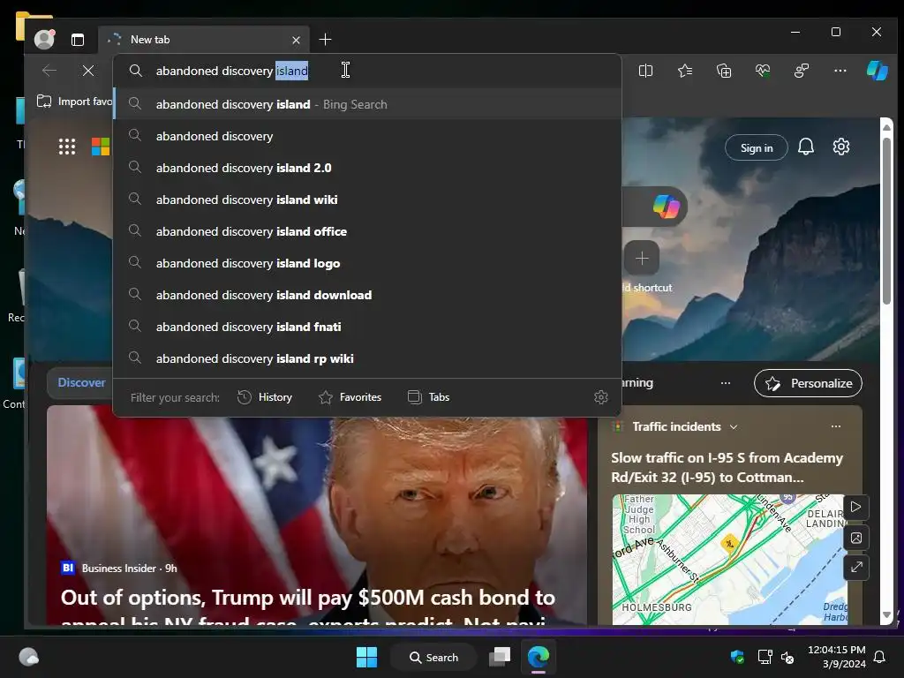The image size is (904, 678).
Task: Stop loading the page
Action: 88,71
